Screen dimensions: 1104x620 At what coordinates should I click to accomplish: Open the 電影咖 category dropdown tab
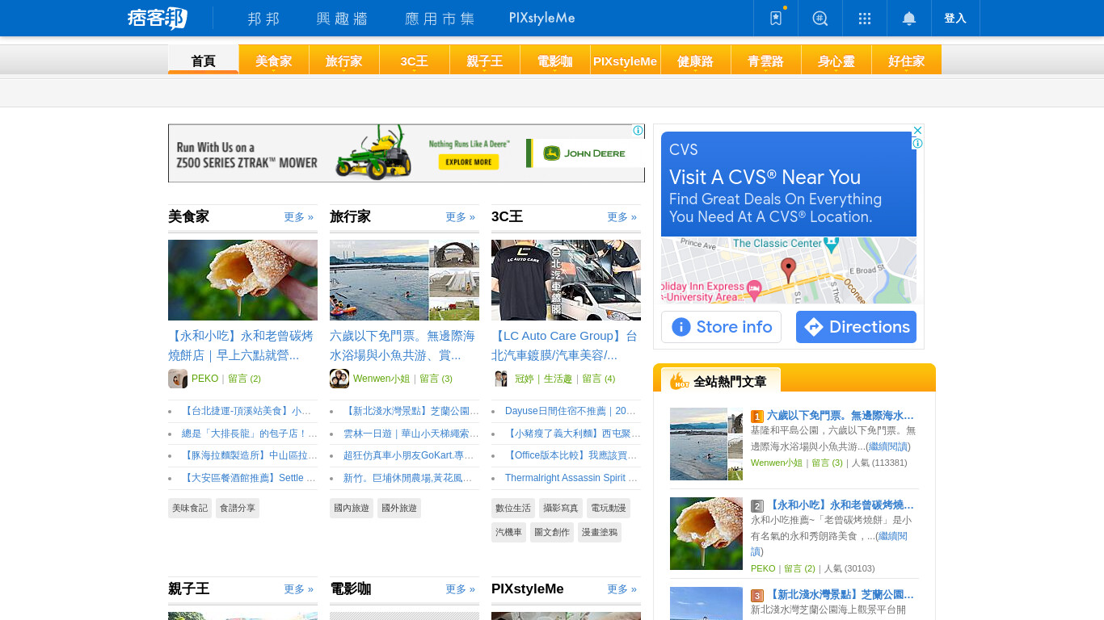555,61
